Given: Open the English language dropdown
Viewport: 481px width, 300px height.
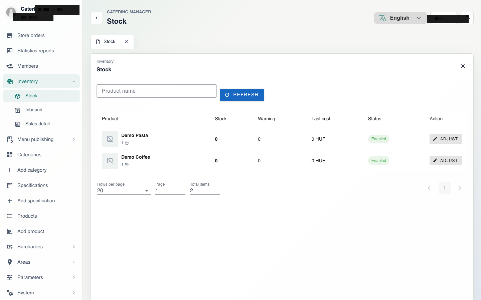Looking at the screenshot, I should tap(400, 18).
